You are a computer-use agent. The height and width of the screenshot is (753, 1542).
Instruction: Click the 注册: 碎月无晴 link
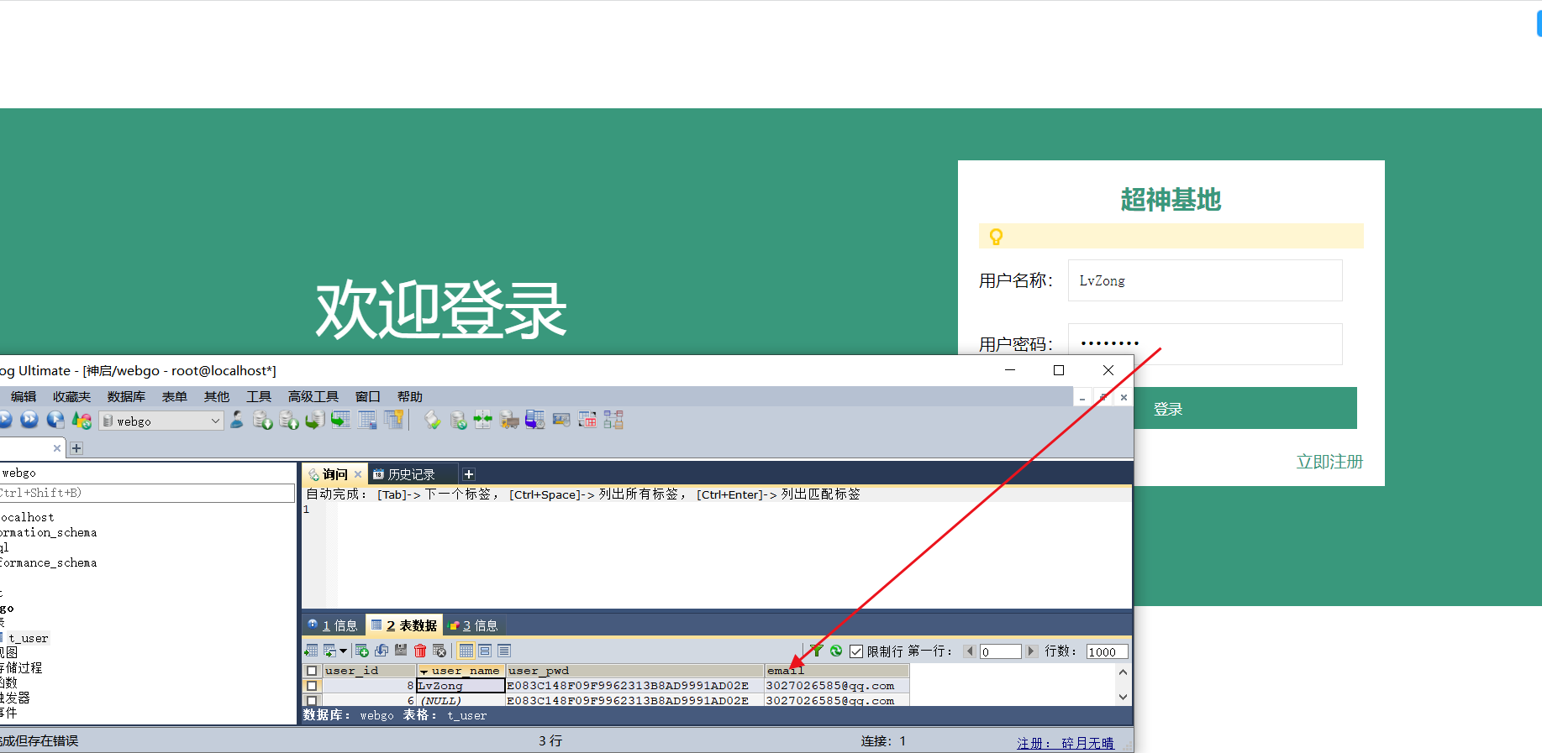point(1066,743)
